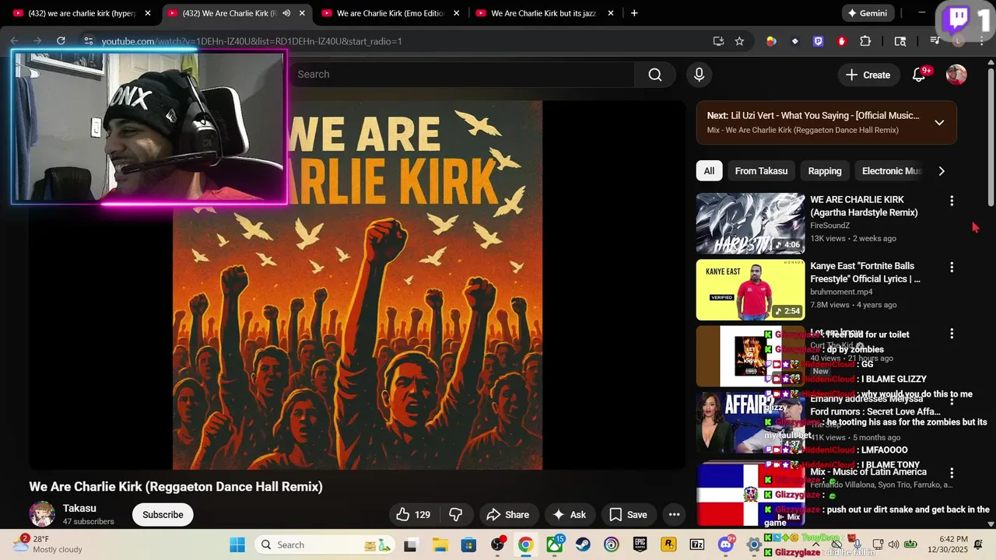Click the Share button
Image resolution: width=996 pixels, height=560 pixels.
click(507, 514)
